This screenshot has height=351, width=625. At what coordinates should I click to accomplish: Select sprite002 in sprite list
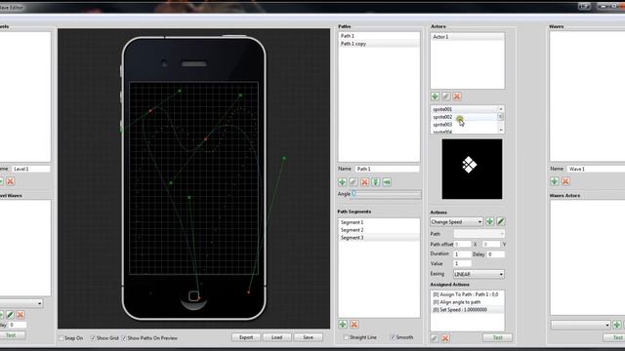[x=465, y=117]
